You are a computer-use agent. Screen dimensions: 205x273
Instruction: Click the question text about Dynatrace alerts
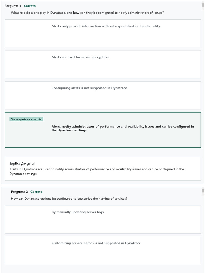coord(87,13)
